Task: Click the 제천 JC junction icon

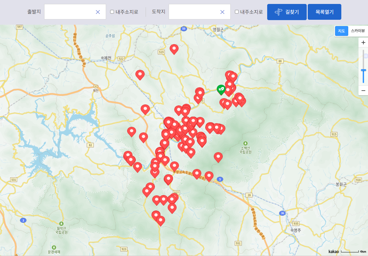Action: click(x=96, y=86)
